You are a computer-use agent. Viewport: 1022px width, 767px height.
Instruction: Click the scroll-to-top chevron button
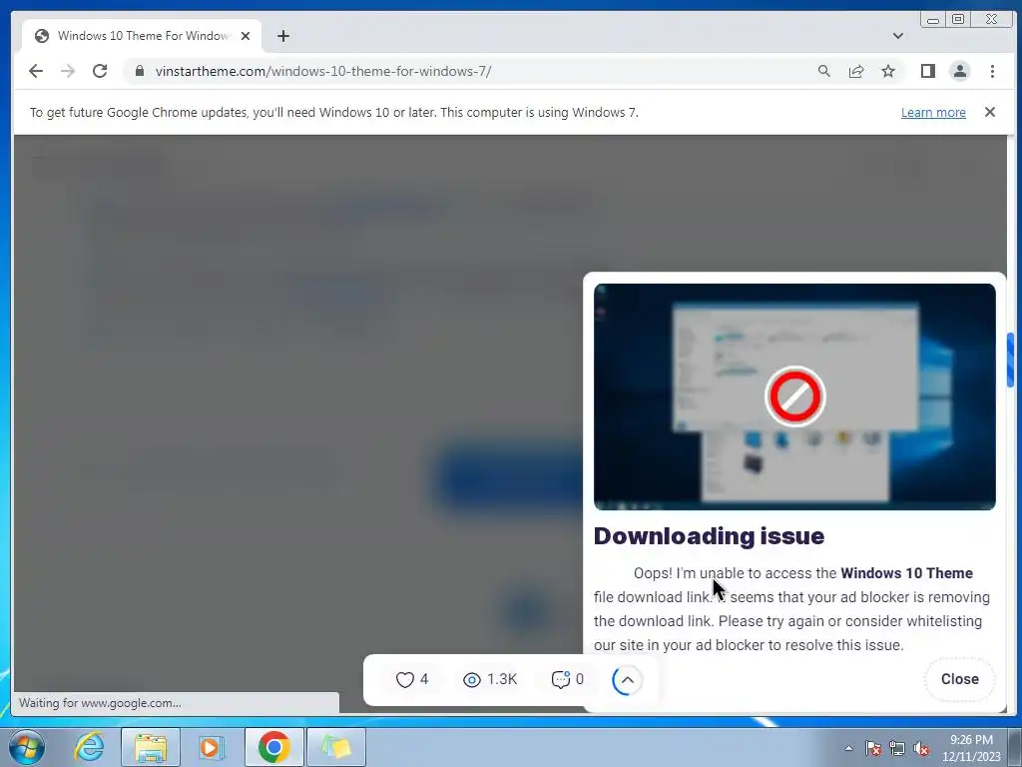coord(627,680)
